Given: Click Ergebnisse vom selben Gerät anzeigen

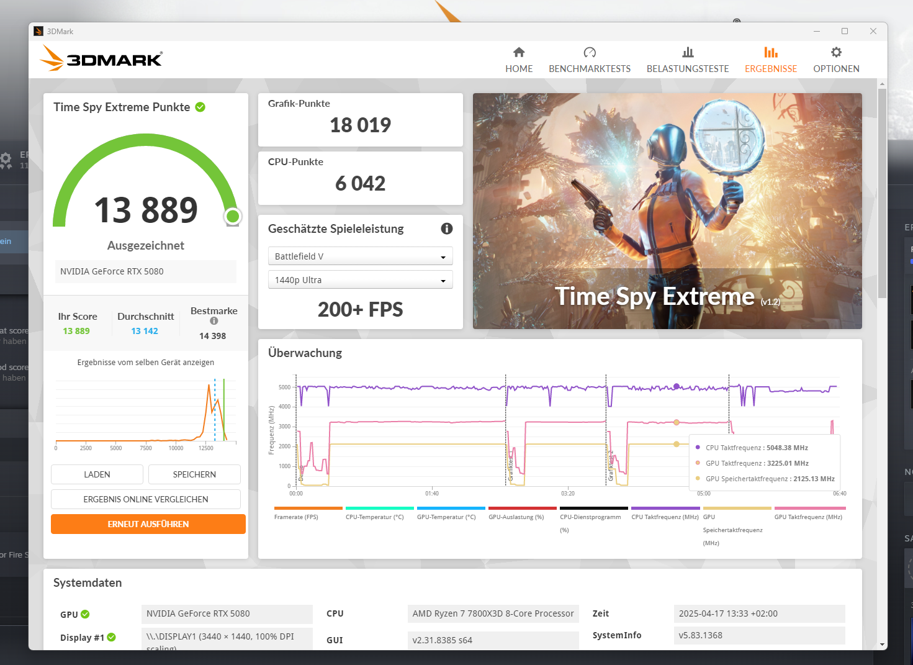Looking at the screenshot, I should (145, 362).
